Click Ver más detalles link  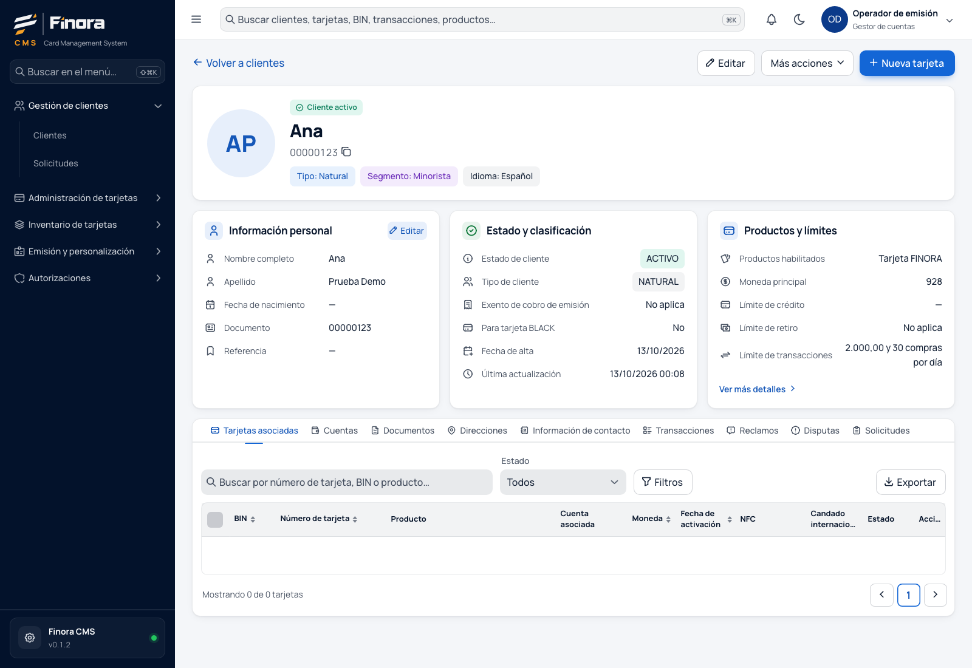(x=758, y=389)
